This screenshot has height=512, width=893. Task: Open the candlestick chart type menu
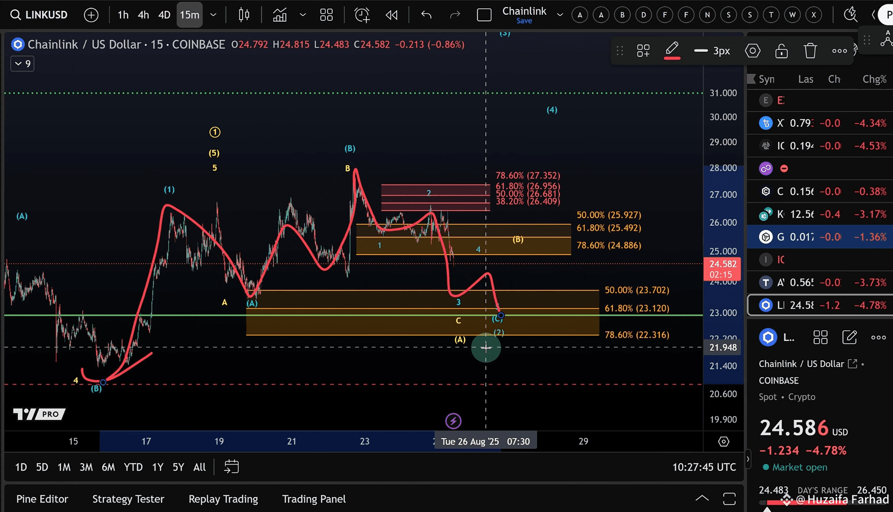(x=244, y=15)
